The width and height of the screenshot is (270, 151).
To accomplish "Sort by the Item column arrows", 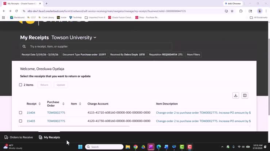I will coord(80,104).
